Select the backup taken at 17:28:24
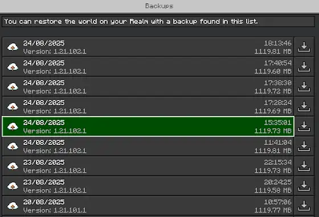This screenshot has height=217, width=319. [x=148, y=106]
